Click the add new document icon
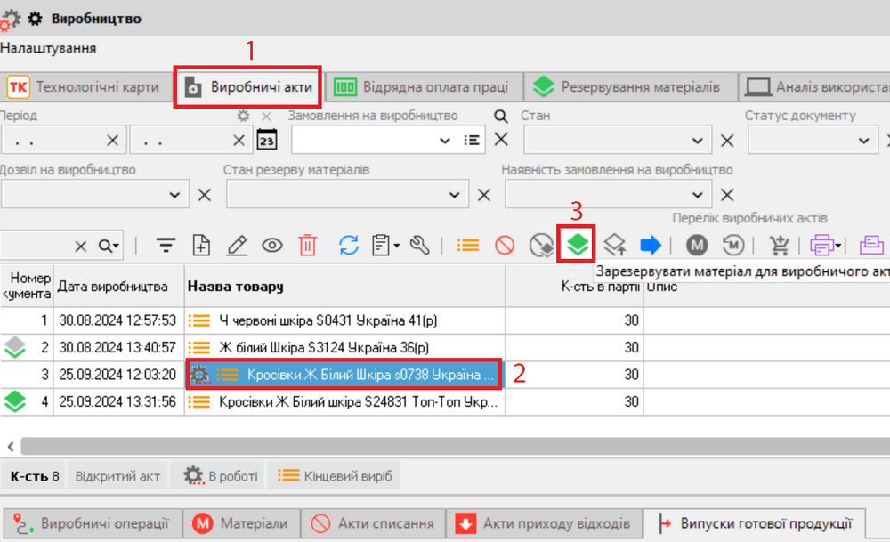Screen dimensions: 890x542 pyautogui.click(x=202, y=246)
